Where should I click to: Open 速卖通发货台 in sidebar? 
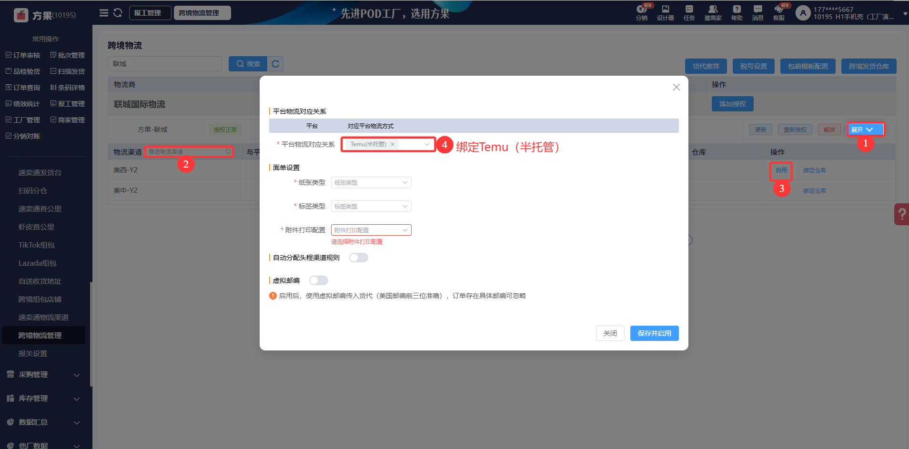pos(40,173)
